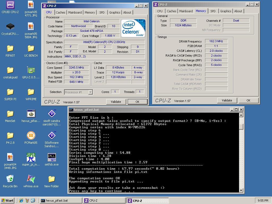Select the About tab in right CPU-Z window
272x204 pixels.
238,11
